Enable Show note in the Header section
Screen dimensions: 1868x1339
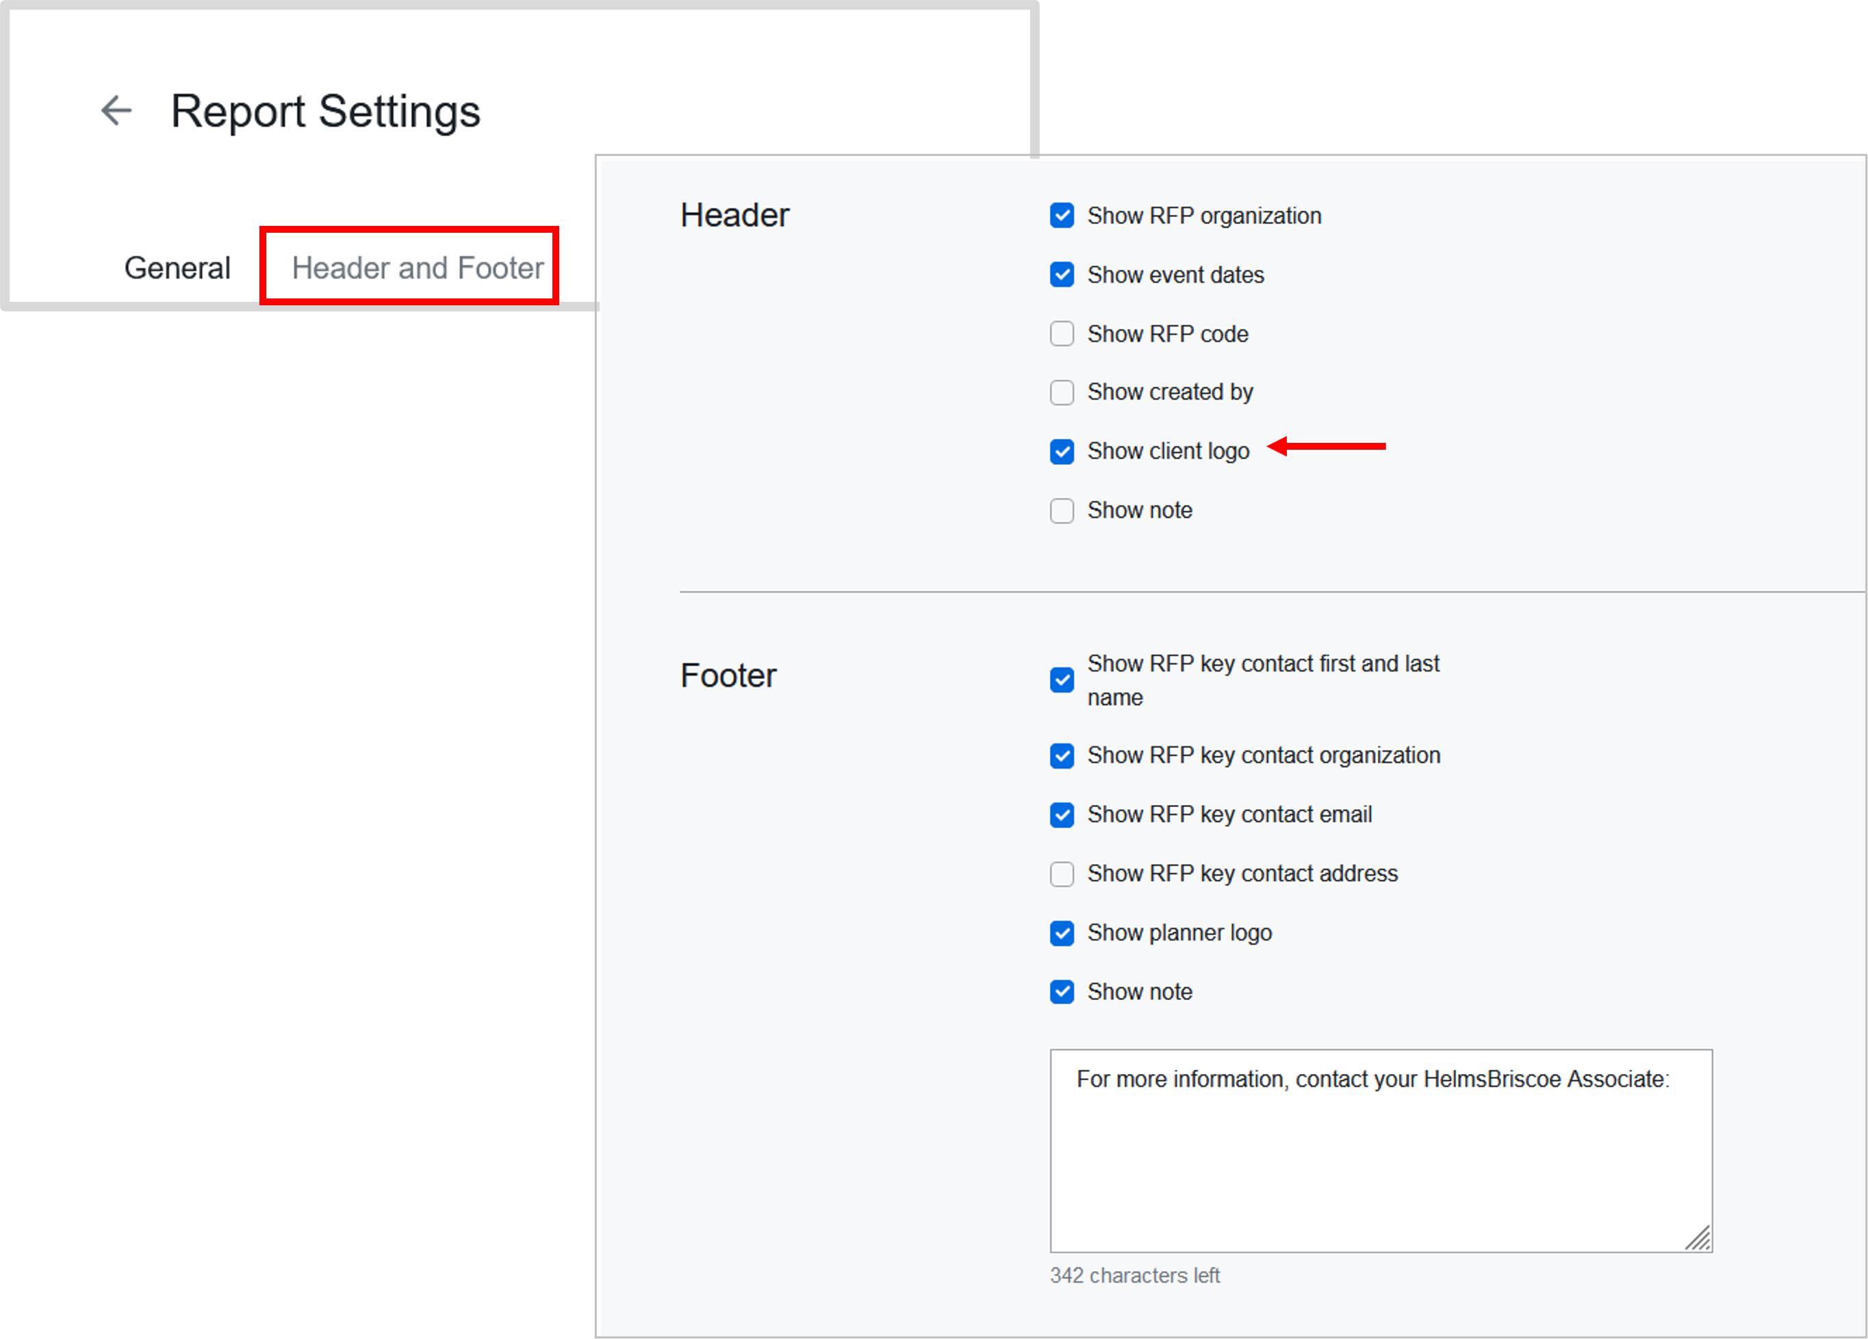tap(1062, 511)
